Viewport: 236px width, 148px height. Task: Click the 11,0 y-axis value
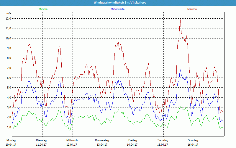pyautogui.click(x=9, y=28)
